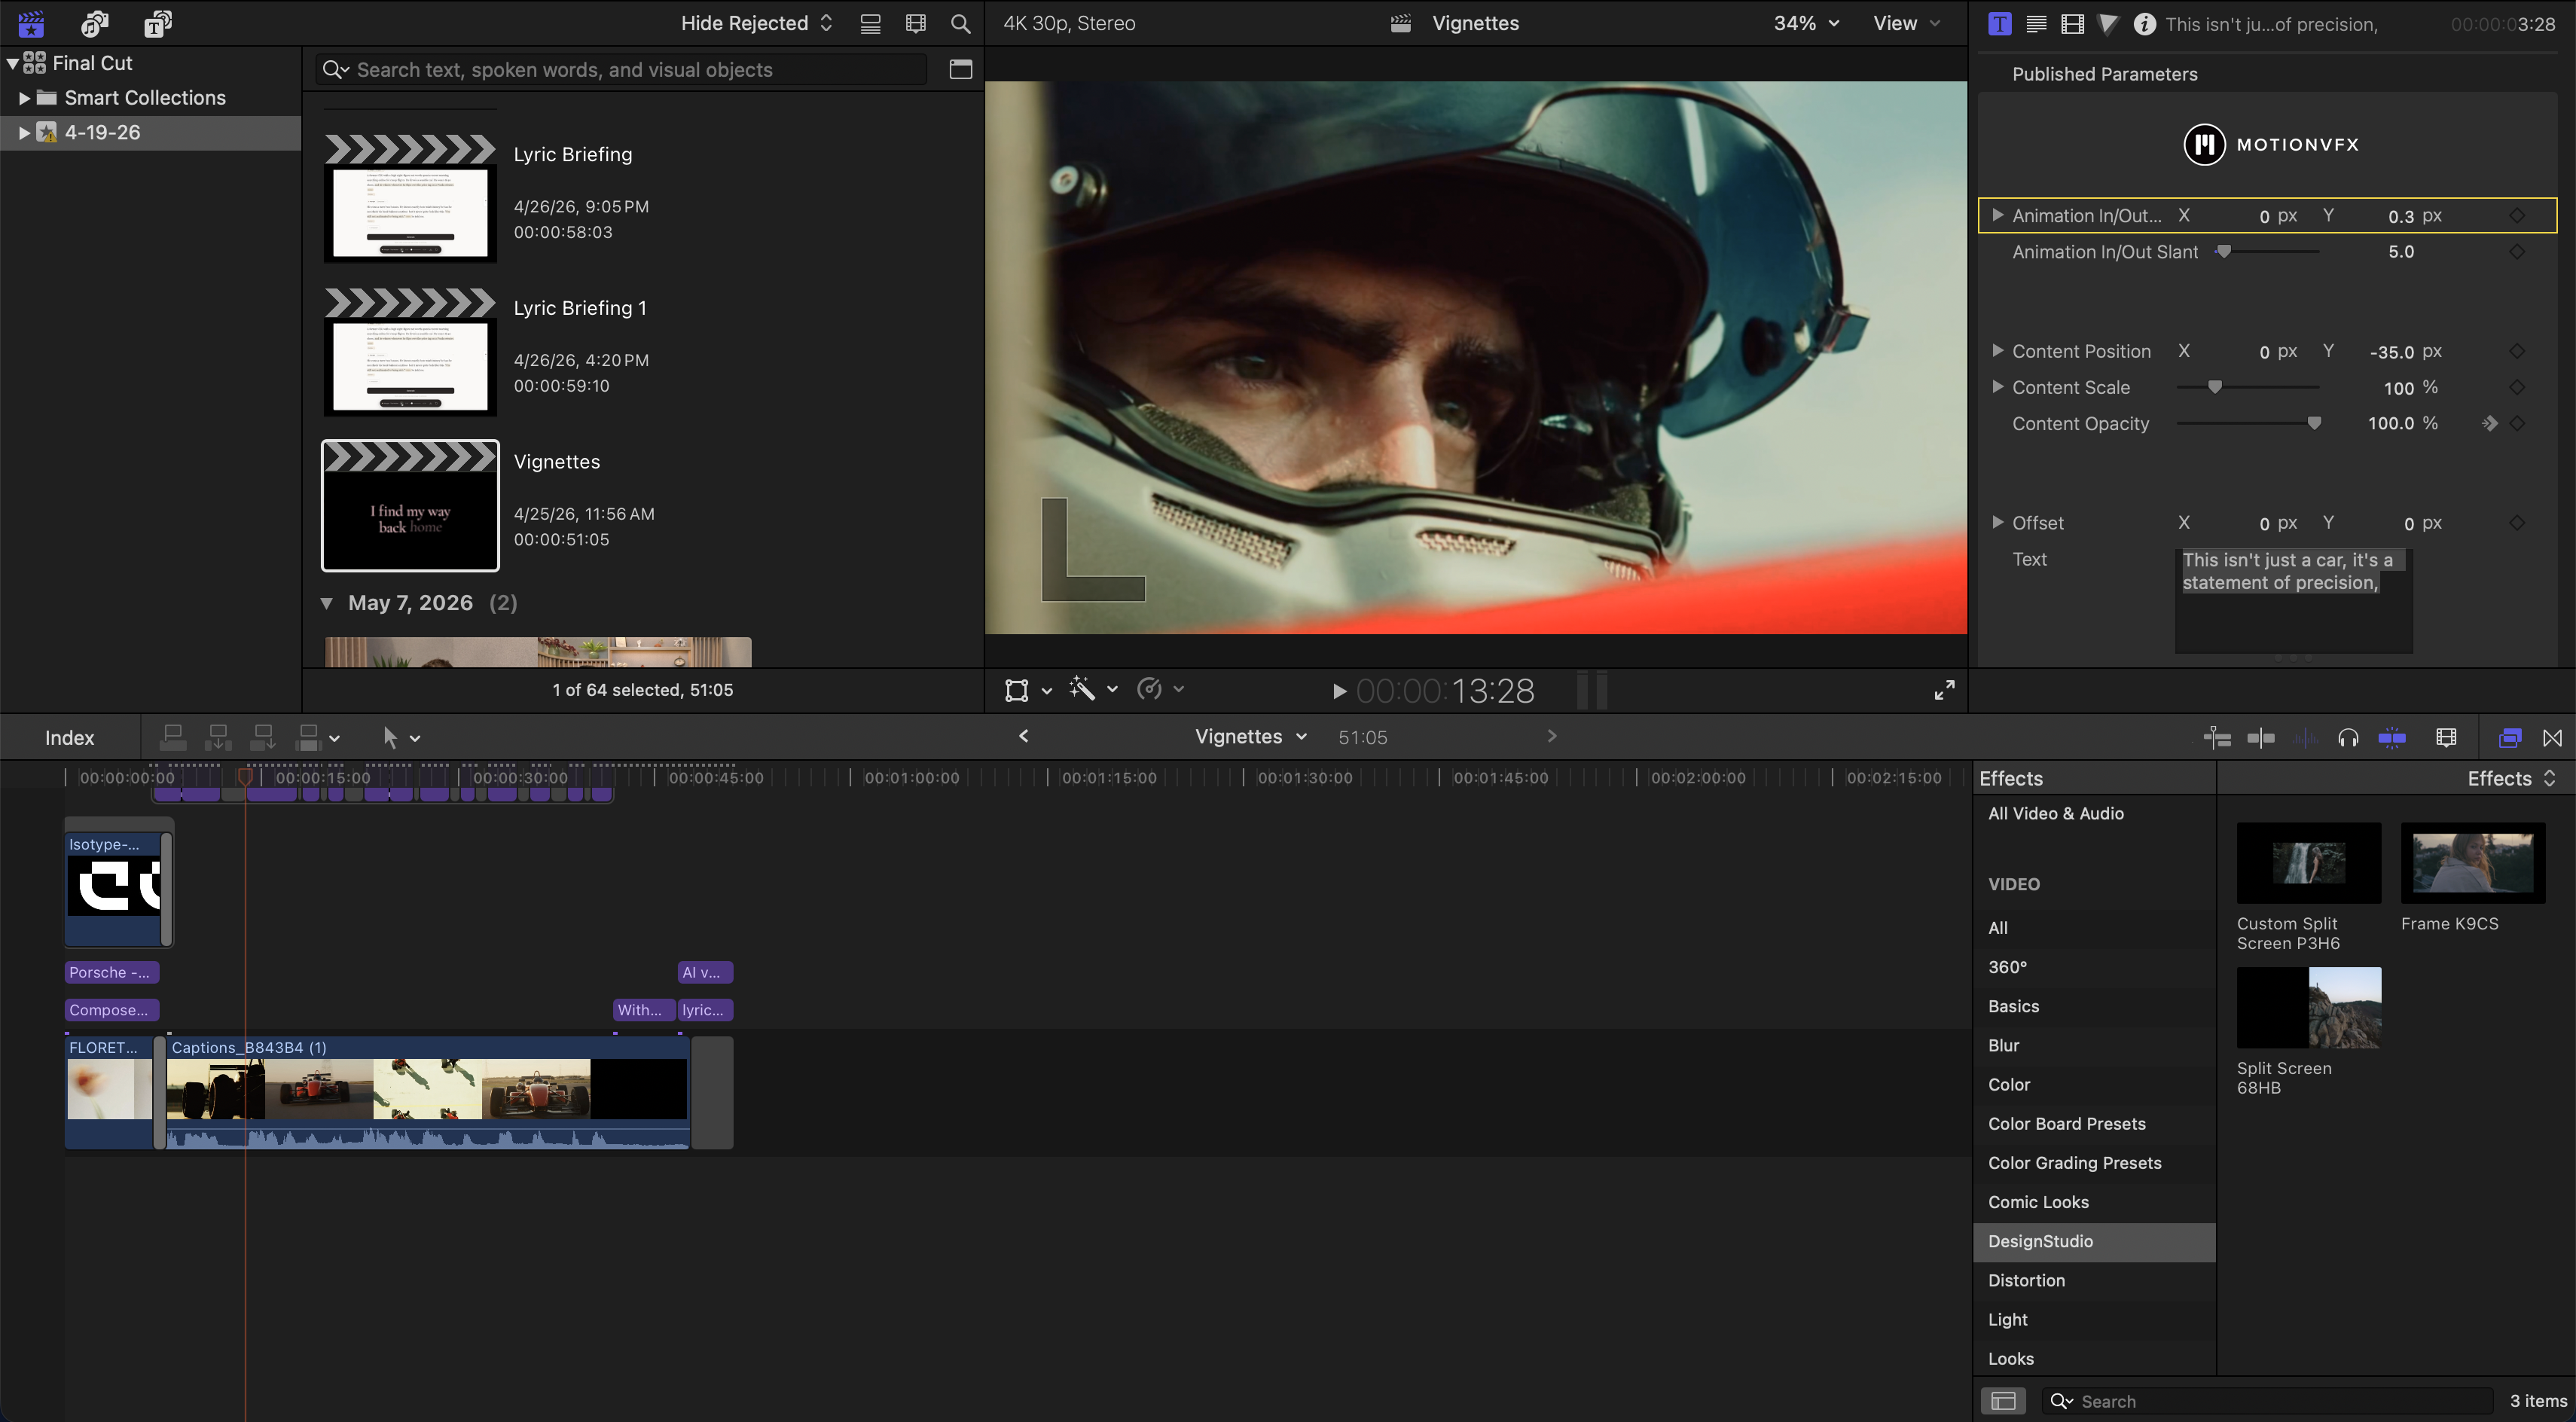2576x1422 pixels.
Task: Toggle audio skimming
Action: click(2305, 738)
